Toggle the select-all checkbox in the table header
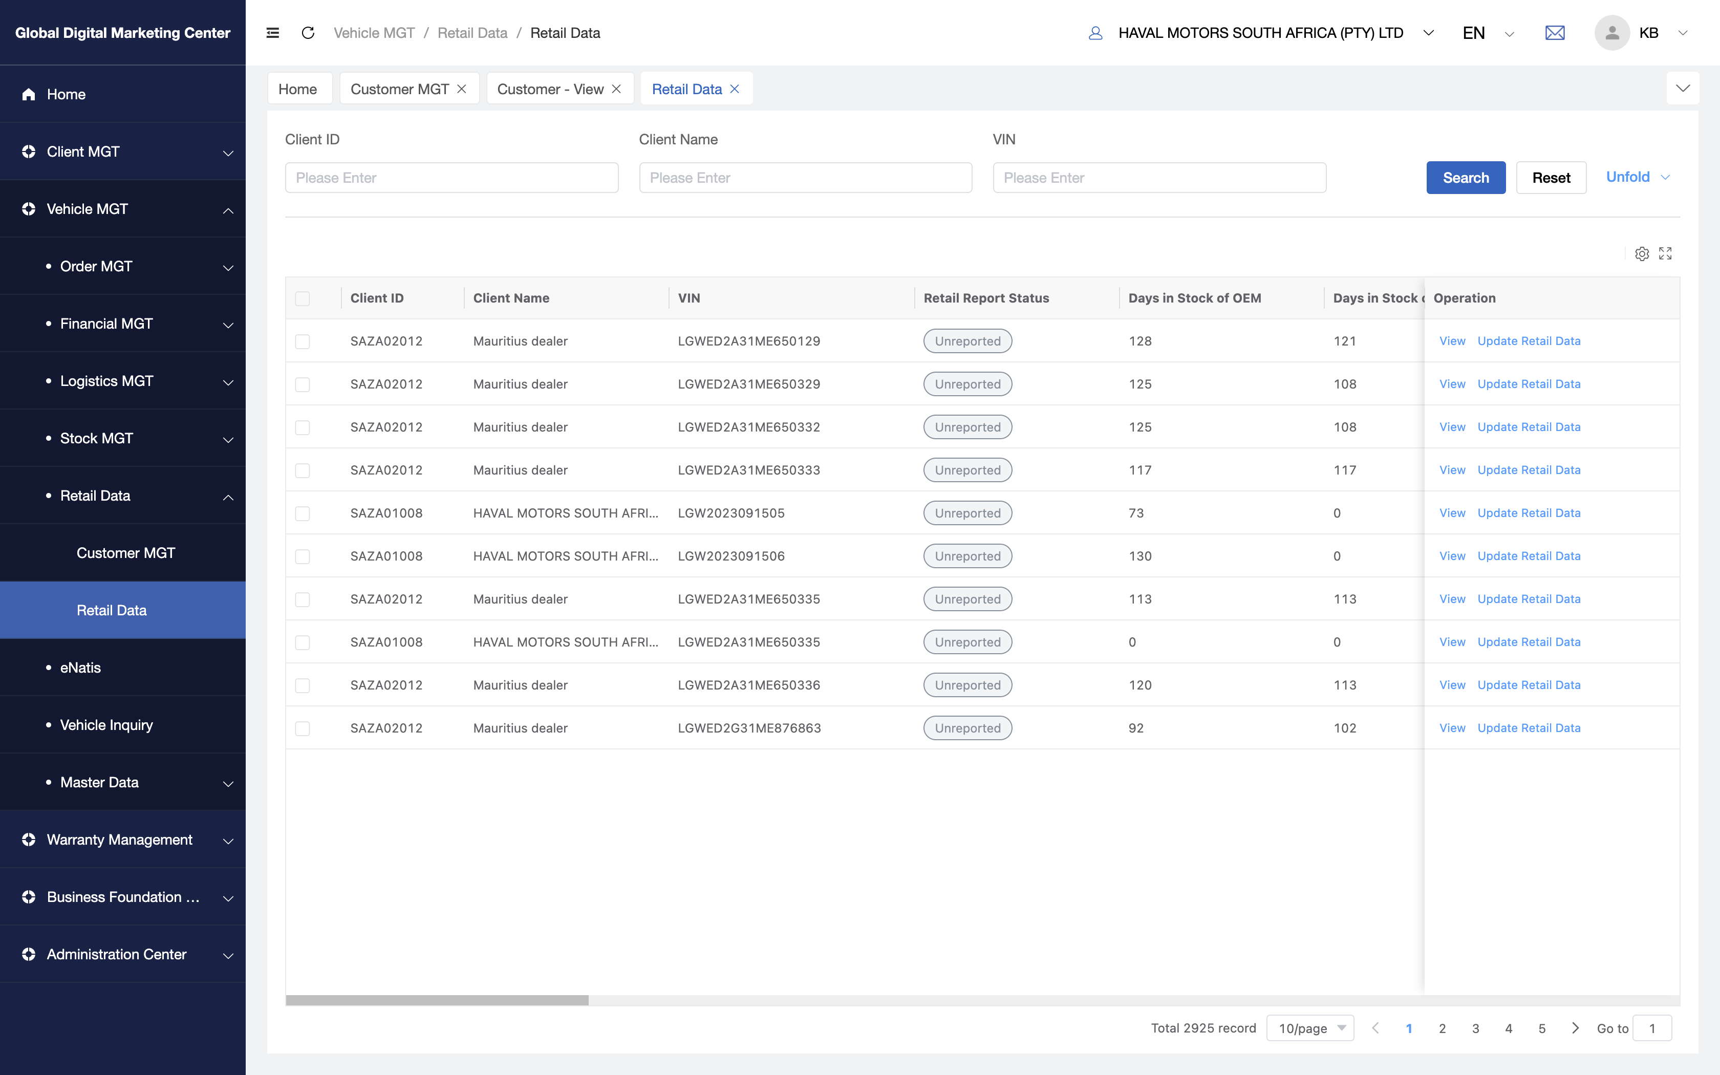The image size is (1720, 1075). tap(303, 298)
